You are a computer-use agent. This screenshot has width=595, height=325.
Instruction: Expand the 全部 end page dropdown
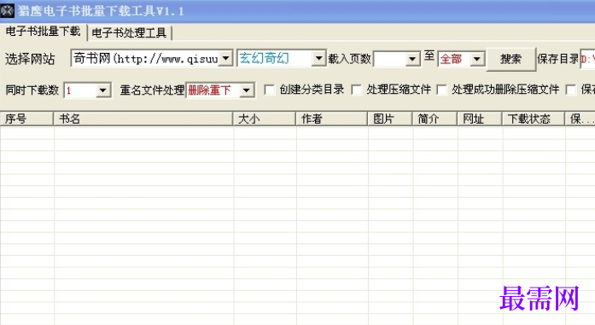[477, 59]
